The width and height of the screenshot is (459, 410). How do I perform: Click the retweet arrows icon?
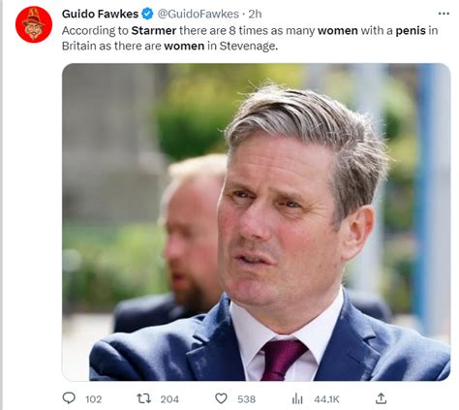143,398
